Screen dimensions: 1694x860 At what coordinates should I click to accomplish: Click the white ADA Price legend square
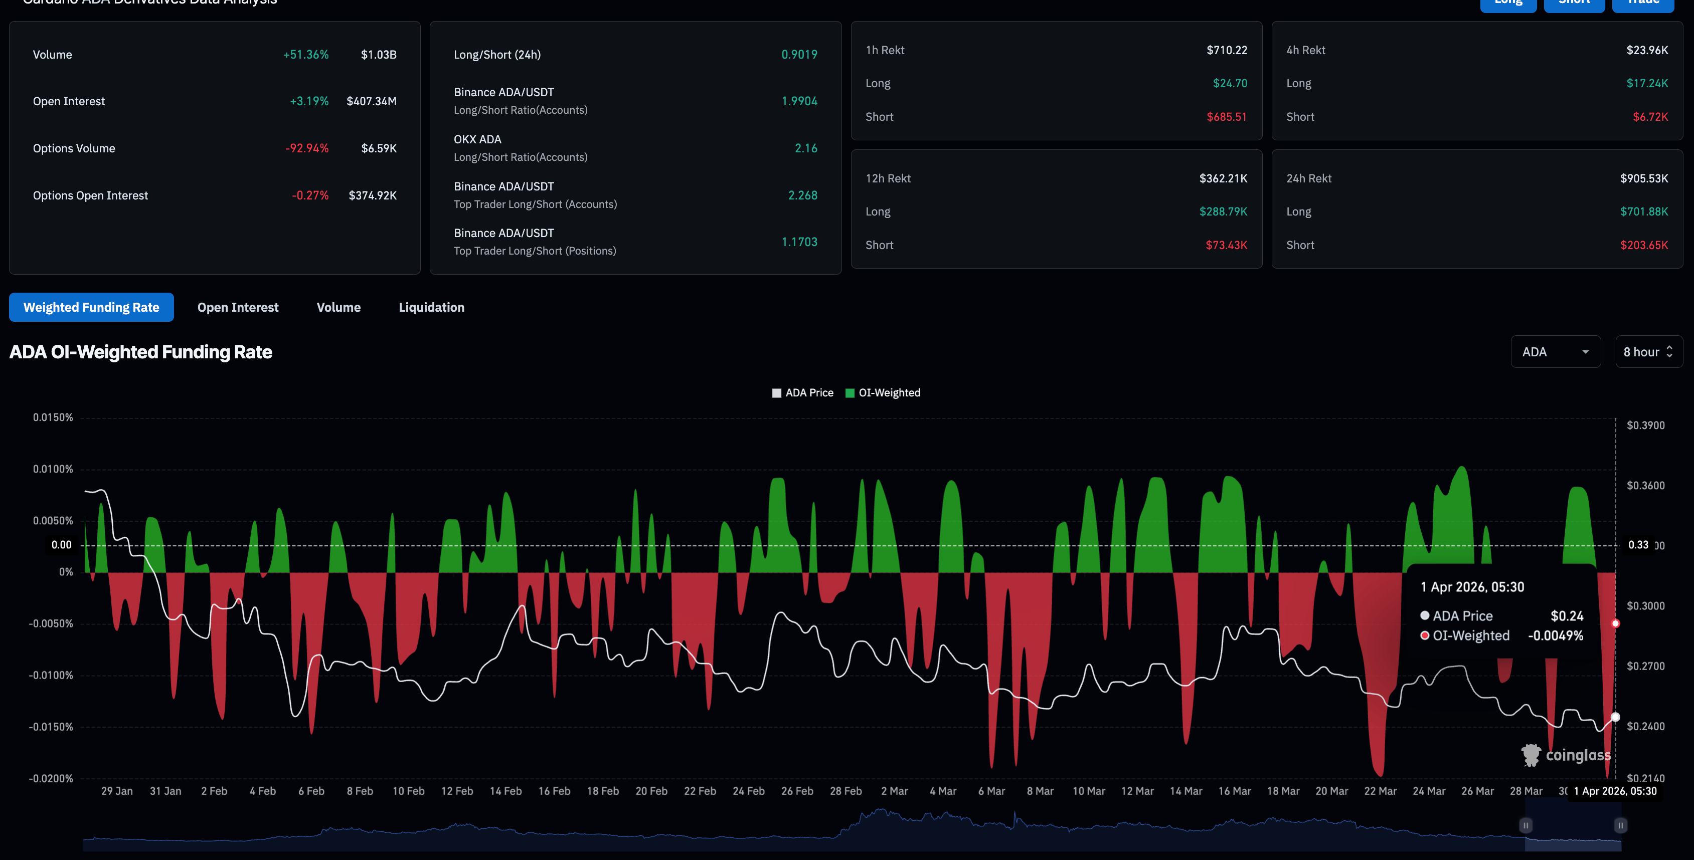pyautogui.click(x=777, y=393)
